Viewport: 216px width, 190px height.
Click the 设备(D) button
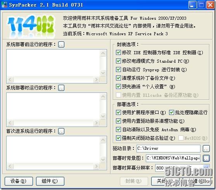click(19, 181)
